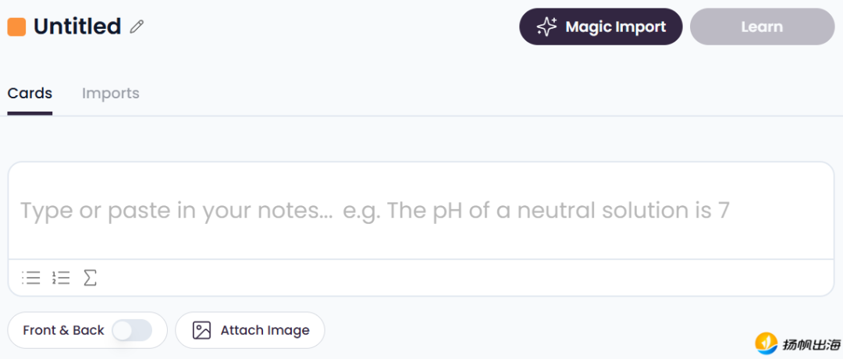Screen dimensions: 843x359
Task: Insert a bulleted list
Action: 31,278
